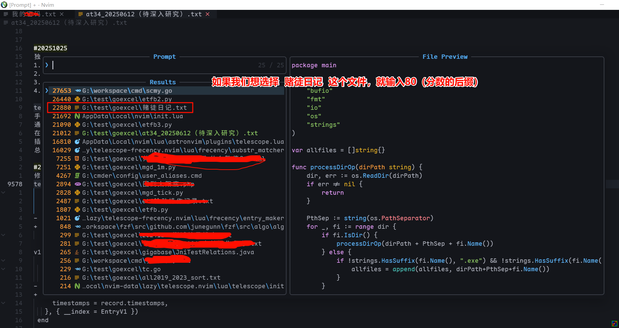
Task: Select the at34_20250612 tab in the tabline
Action: [x=143, y=14]
